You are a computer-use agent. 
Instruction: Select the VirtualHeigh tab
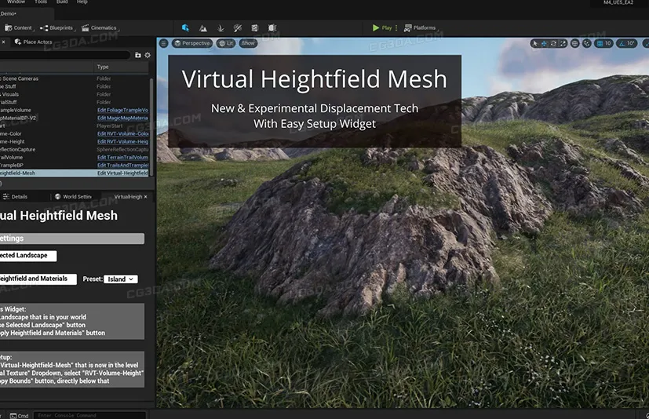pos(128,197)
